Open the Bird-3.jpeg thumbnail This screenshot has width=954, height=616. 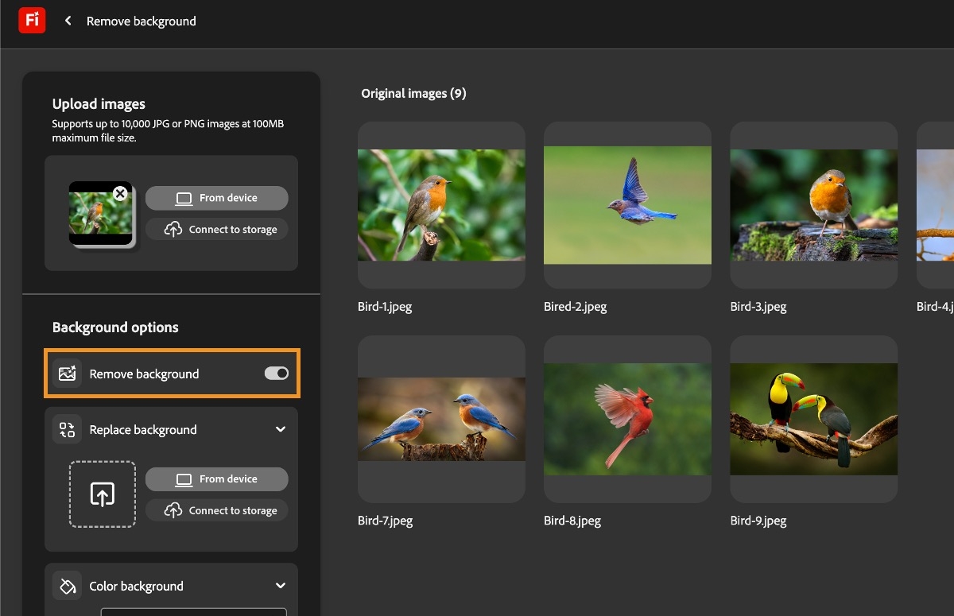click(x=813, y=205)
